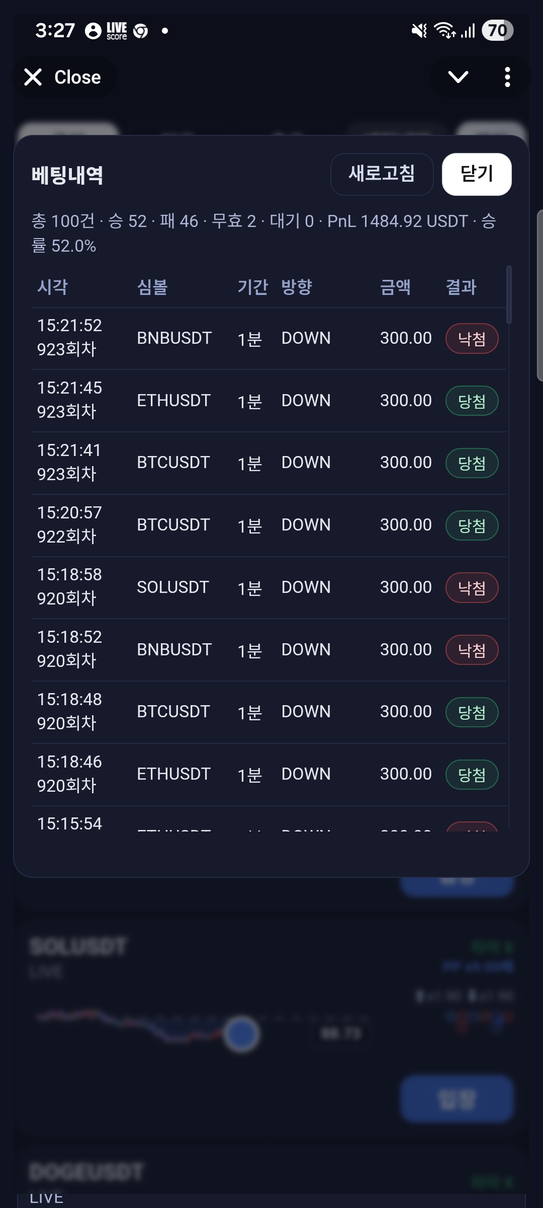
Task: Expand the chevron-down dropdown at top
Action: coord(458,77)
